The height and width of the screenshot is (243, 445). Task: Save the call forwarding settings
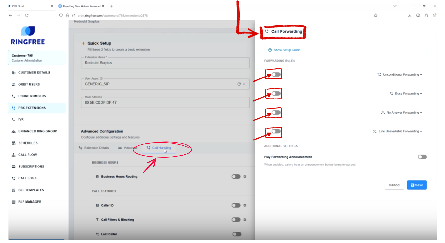click(417, 185)
